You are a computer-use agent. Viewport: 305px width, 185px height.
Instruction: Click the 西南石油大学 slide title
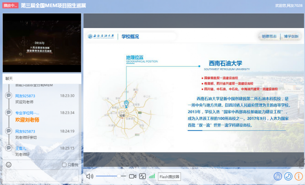tap(225, 63)
